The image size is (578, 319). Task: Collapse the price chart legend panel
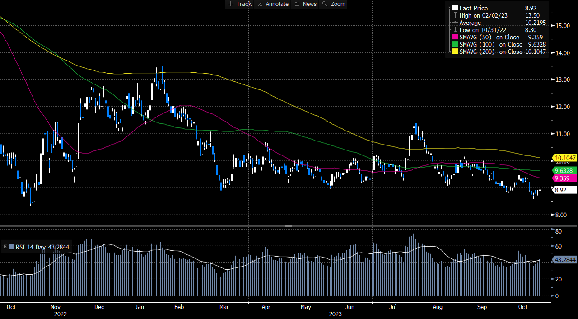[x=449, y=7]
